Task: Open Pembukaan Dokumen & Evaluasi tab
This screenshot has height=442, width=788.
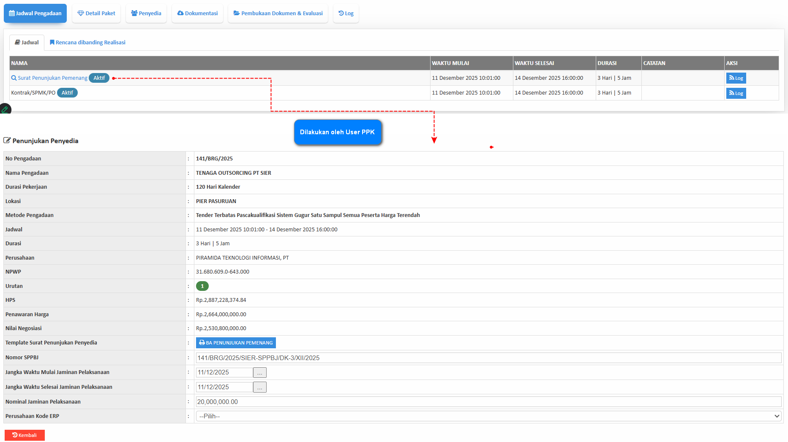Action: (x=278, y=14)
